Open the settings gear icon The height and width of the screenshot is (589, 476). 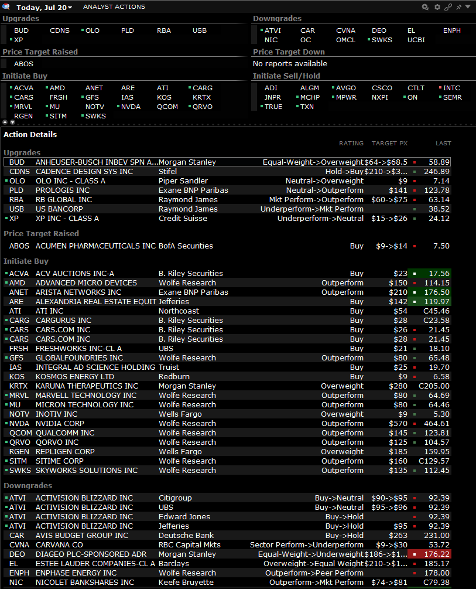point(437,6)
